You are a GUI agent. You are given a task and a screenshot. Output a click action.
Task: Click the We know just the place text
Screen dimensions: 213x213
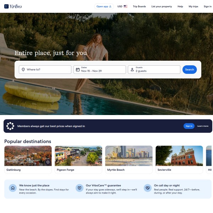[x=34, y=185]
